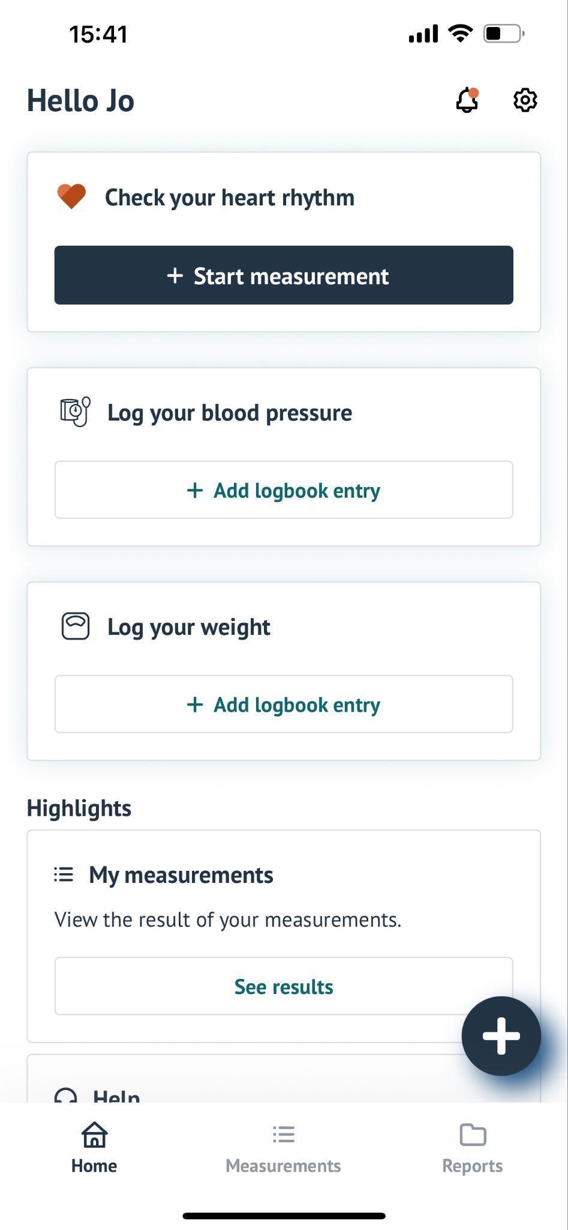Tap the weight scale icon
568x1230 pixels.
point(76,626)
